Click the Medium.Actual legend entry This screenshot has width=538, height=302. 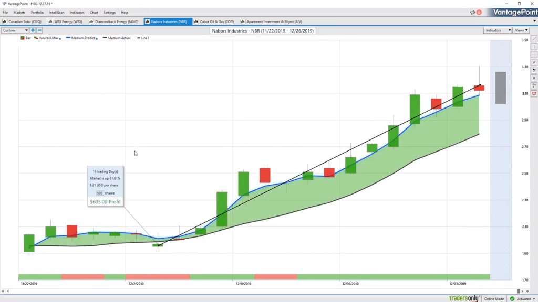[x=117, y=38]
